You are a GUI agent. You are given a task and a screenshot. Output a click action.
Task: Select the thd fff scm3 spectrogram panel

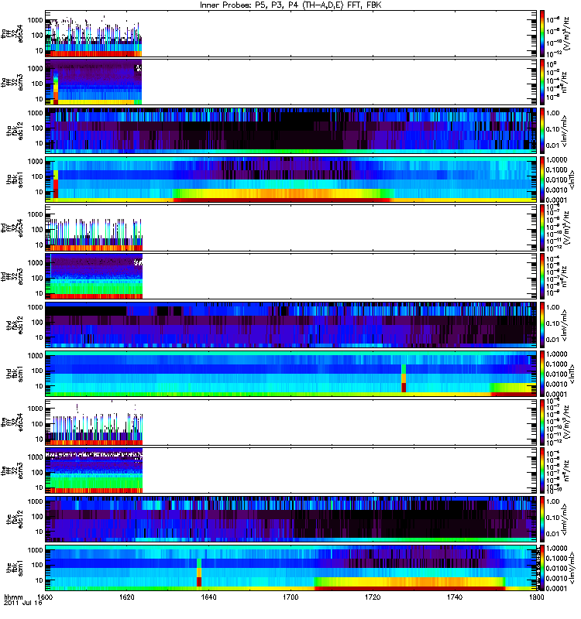point(291,276)
